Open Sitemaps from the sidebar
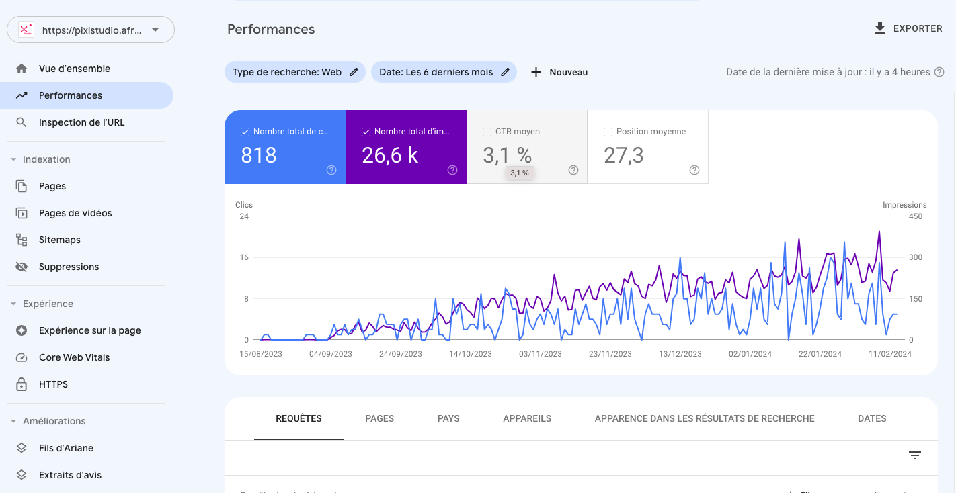This screenshot has height=493, width=956. pos(59,240)
